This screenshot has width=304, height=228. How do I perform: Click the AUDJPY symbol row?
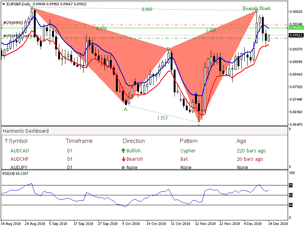click(19, 167)
